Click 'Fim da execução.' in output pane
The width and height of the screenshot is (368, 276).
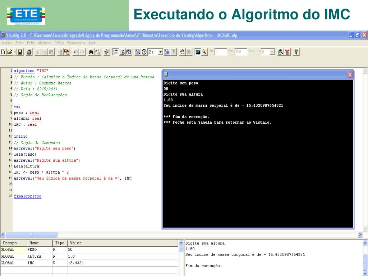(203, 266)
